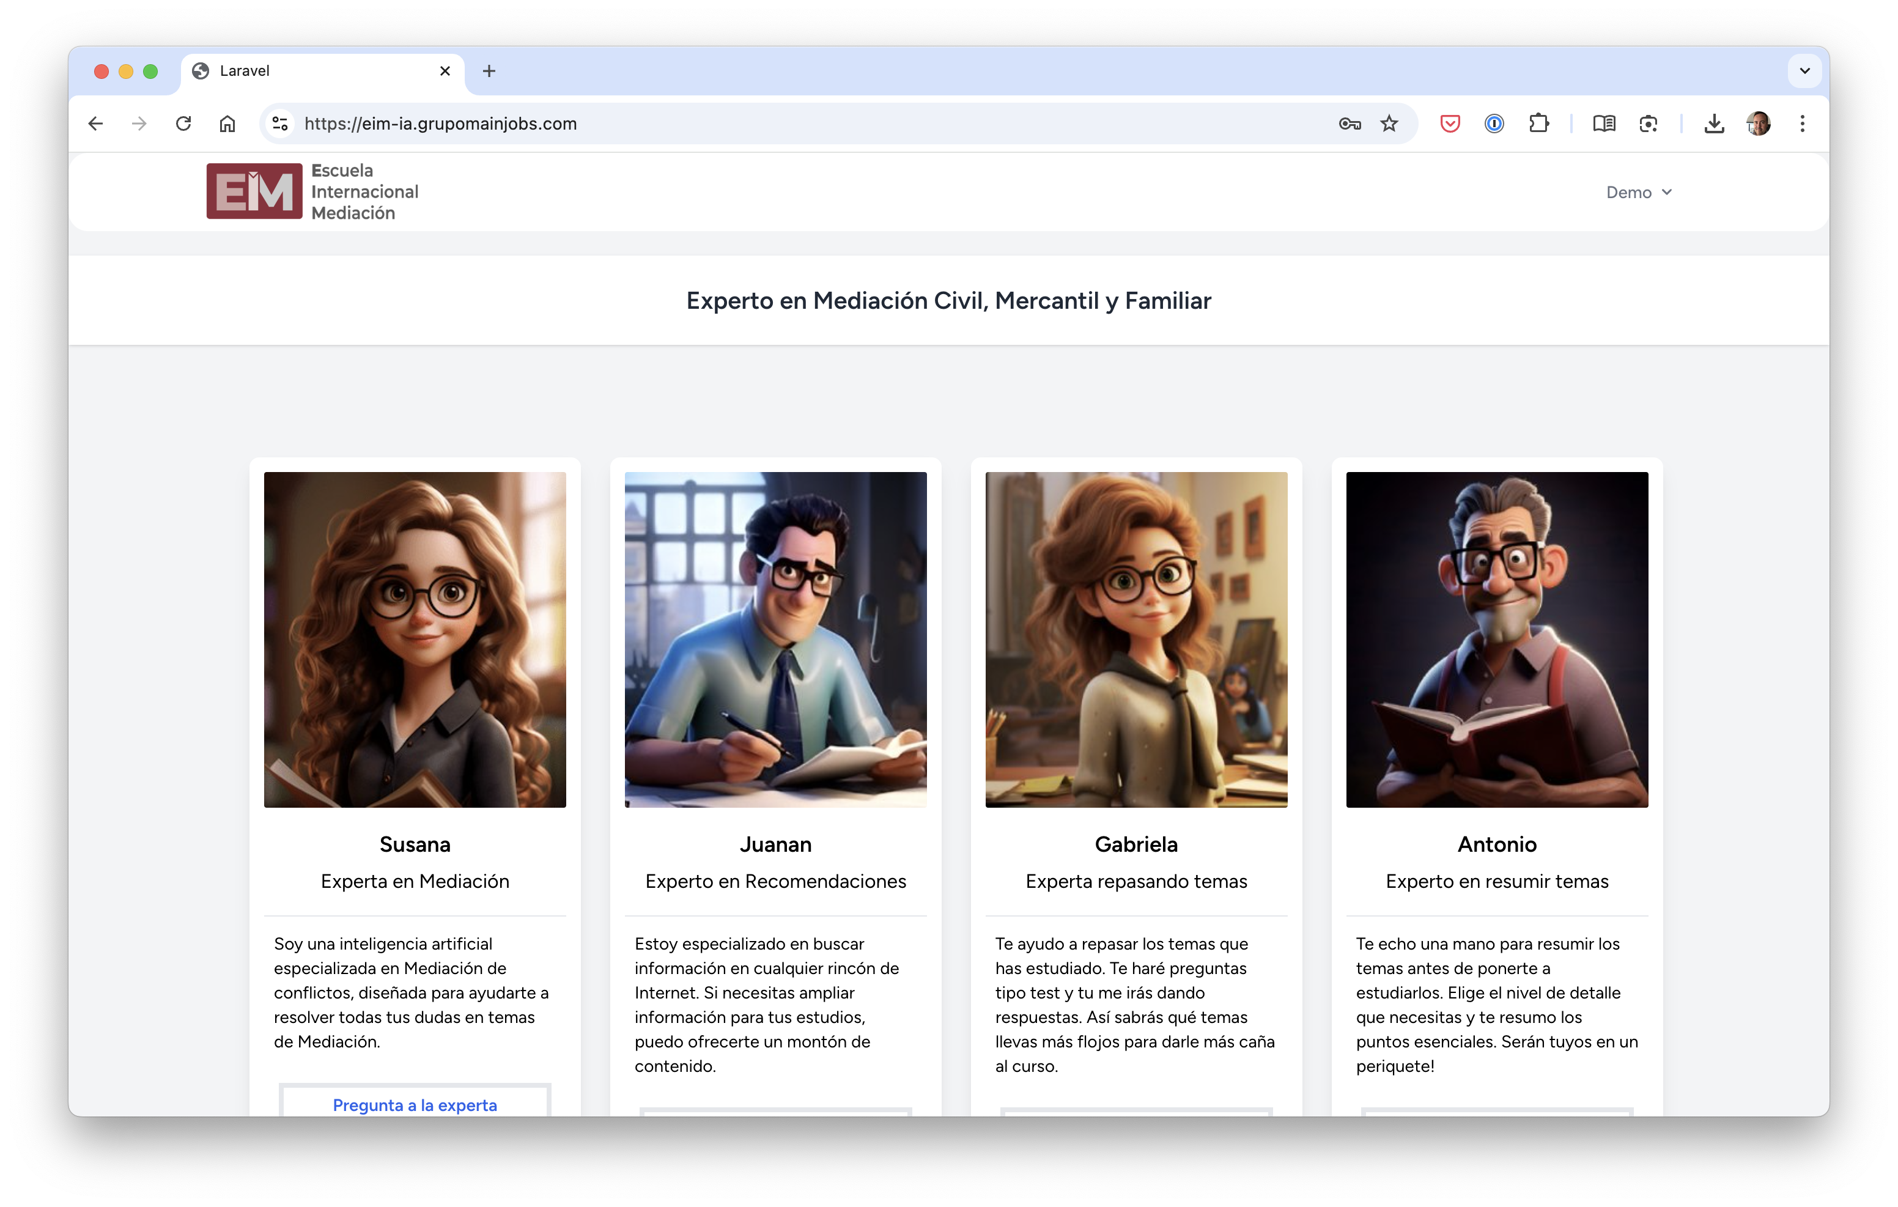Click Pregunta a la experta button
The image size is (1898, 1207).
(415, 1104)
